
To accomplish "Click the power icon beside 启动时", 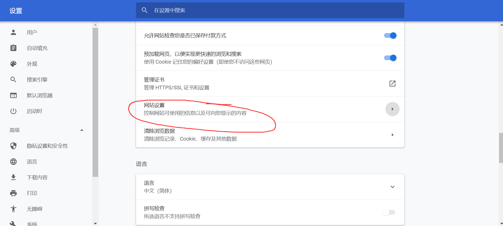I will (x=13, y=111).
